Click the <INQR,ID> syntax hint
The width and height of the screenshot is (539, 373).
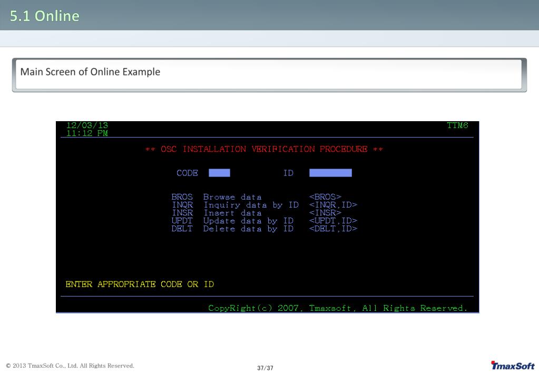click(333, 205)
